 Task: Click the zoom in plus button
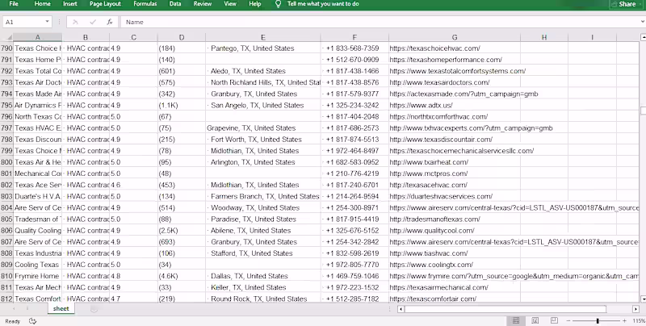[624, 320]
